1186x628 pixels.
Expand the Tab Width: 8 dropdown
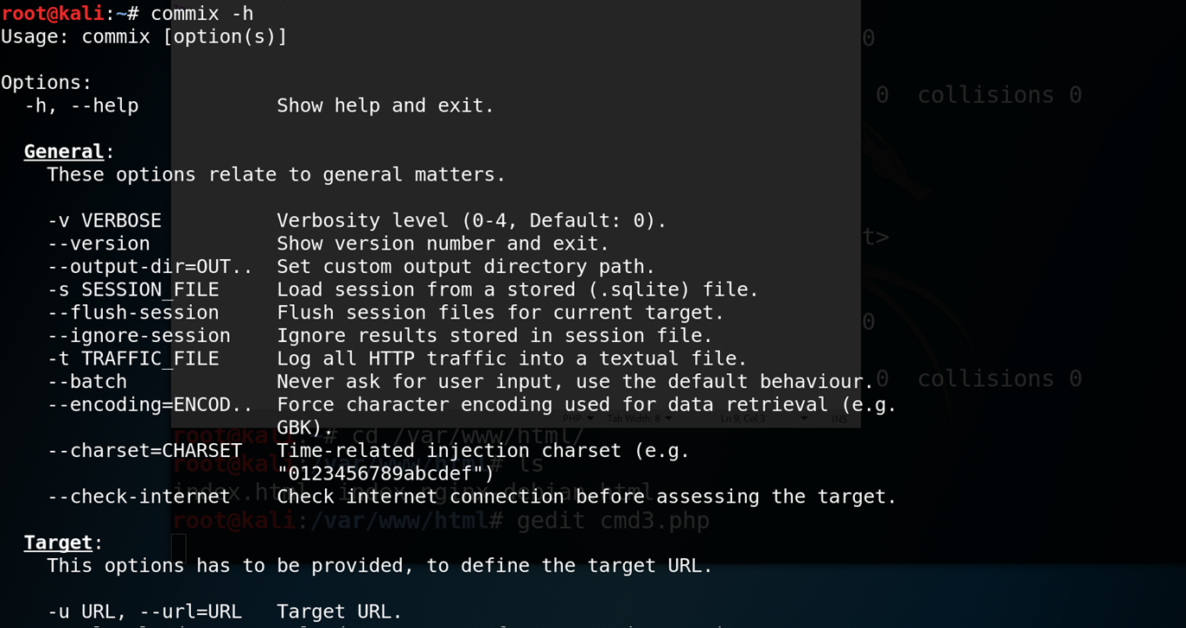point(639,419)
